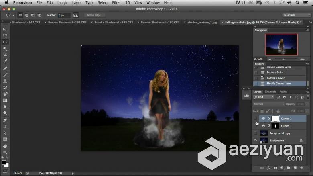The image size is (313, 176).
Task: Select the Gradient tool
Action: point(5,100)
